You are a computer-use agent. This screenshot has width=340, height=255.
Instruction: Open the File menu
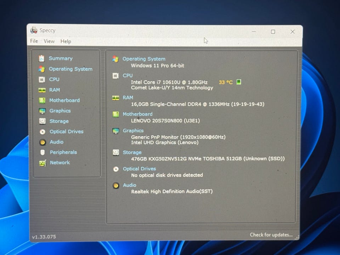click(x=34, y=41)
